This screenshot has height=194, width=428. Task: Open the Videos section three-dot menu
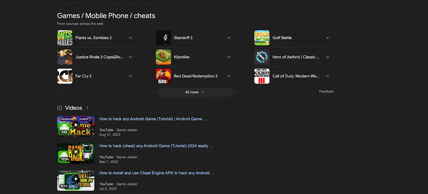87,108
